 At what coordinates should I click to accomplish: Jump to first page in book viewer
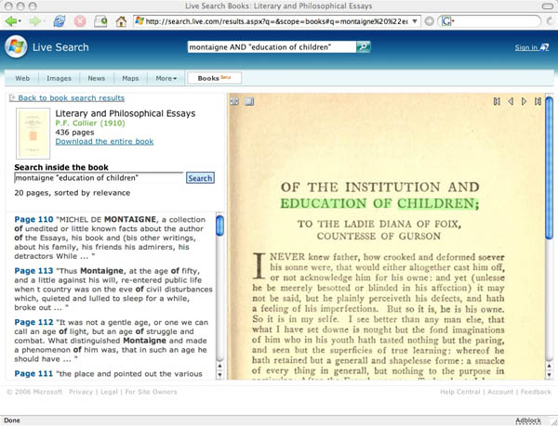pos(497,101)
